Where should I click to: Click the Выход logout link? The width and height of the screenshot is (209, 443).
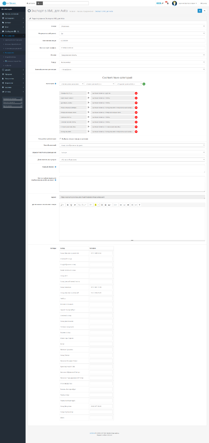coord(203,3)
